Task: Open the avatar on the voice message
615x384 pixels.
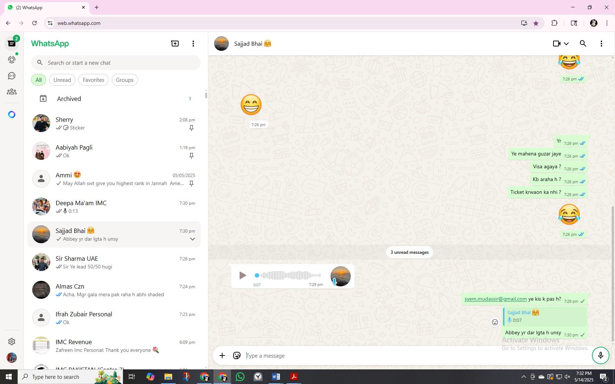Action: [340, 276]
